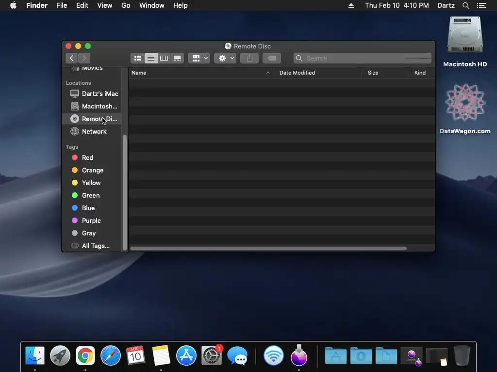Viewport: 497px width, 372px height.
Task: Open the Go menu
Action: (126, 5)
